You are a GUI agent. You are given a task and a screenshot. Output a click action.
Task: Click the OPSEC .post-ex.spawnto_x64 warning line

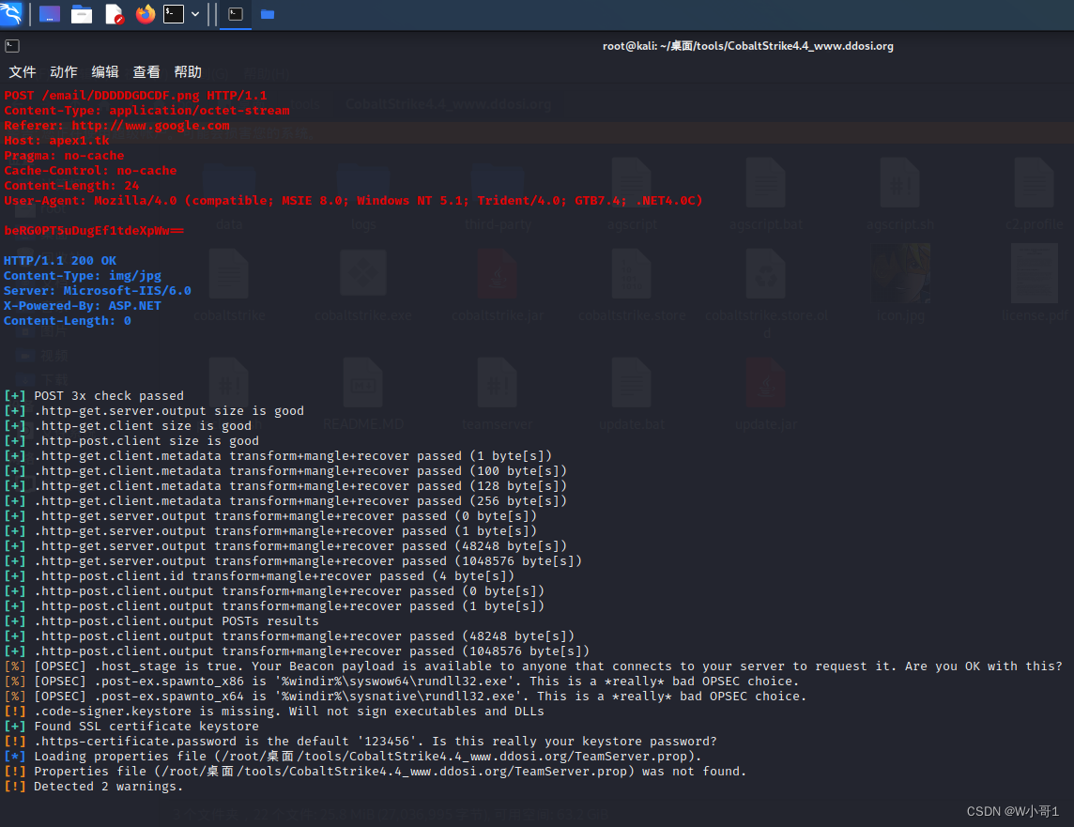tap(406, 697)
